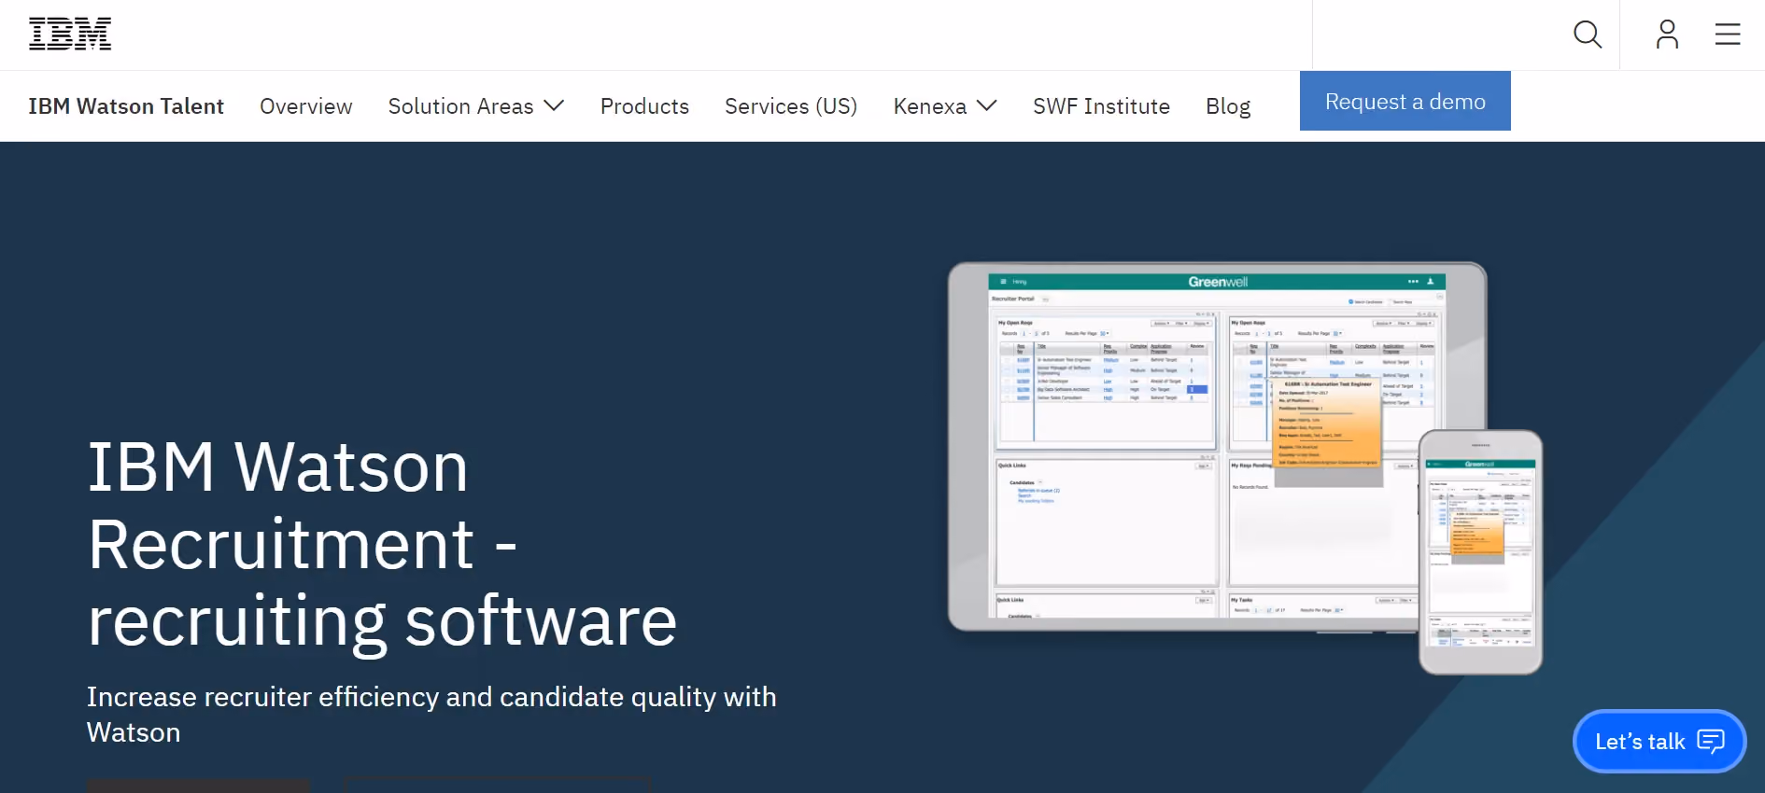The width and height of the screenshot is (1765, 793).
Task: Expand the Kenexa dropdown
Action: (x=945, y=106)
